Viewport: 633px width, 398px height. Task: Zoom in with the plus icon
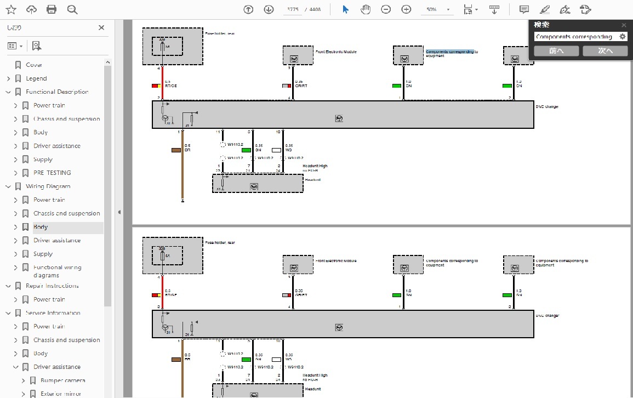pyautogui.click(x=406, y=9)
